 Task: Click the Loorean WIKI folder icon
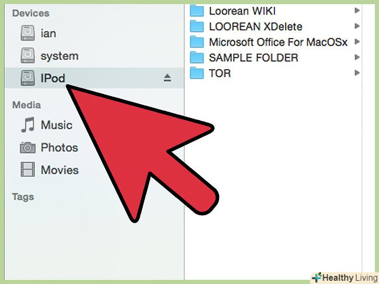coord(196,11)
